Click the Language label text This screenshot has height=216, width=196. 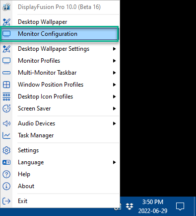tap(31, 162)
